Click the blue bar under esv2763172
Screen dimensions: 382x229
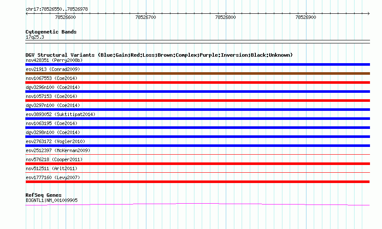pyautogui.click(x=197, y=146)
